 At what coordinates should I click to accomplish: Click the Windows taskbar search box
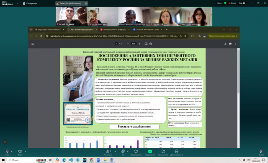pyautogui.click(x=27, y=160)
